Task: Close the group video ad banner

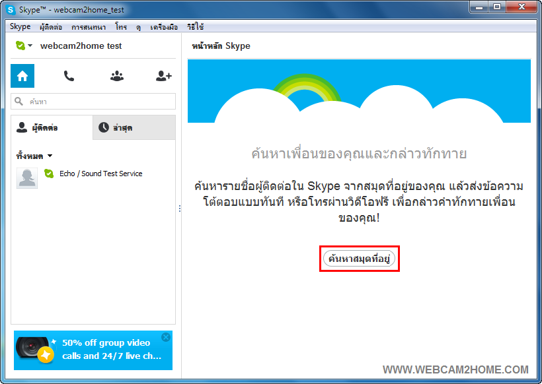Action: coord(166,337)
